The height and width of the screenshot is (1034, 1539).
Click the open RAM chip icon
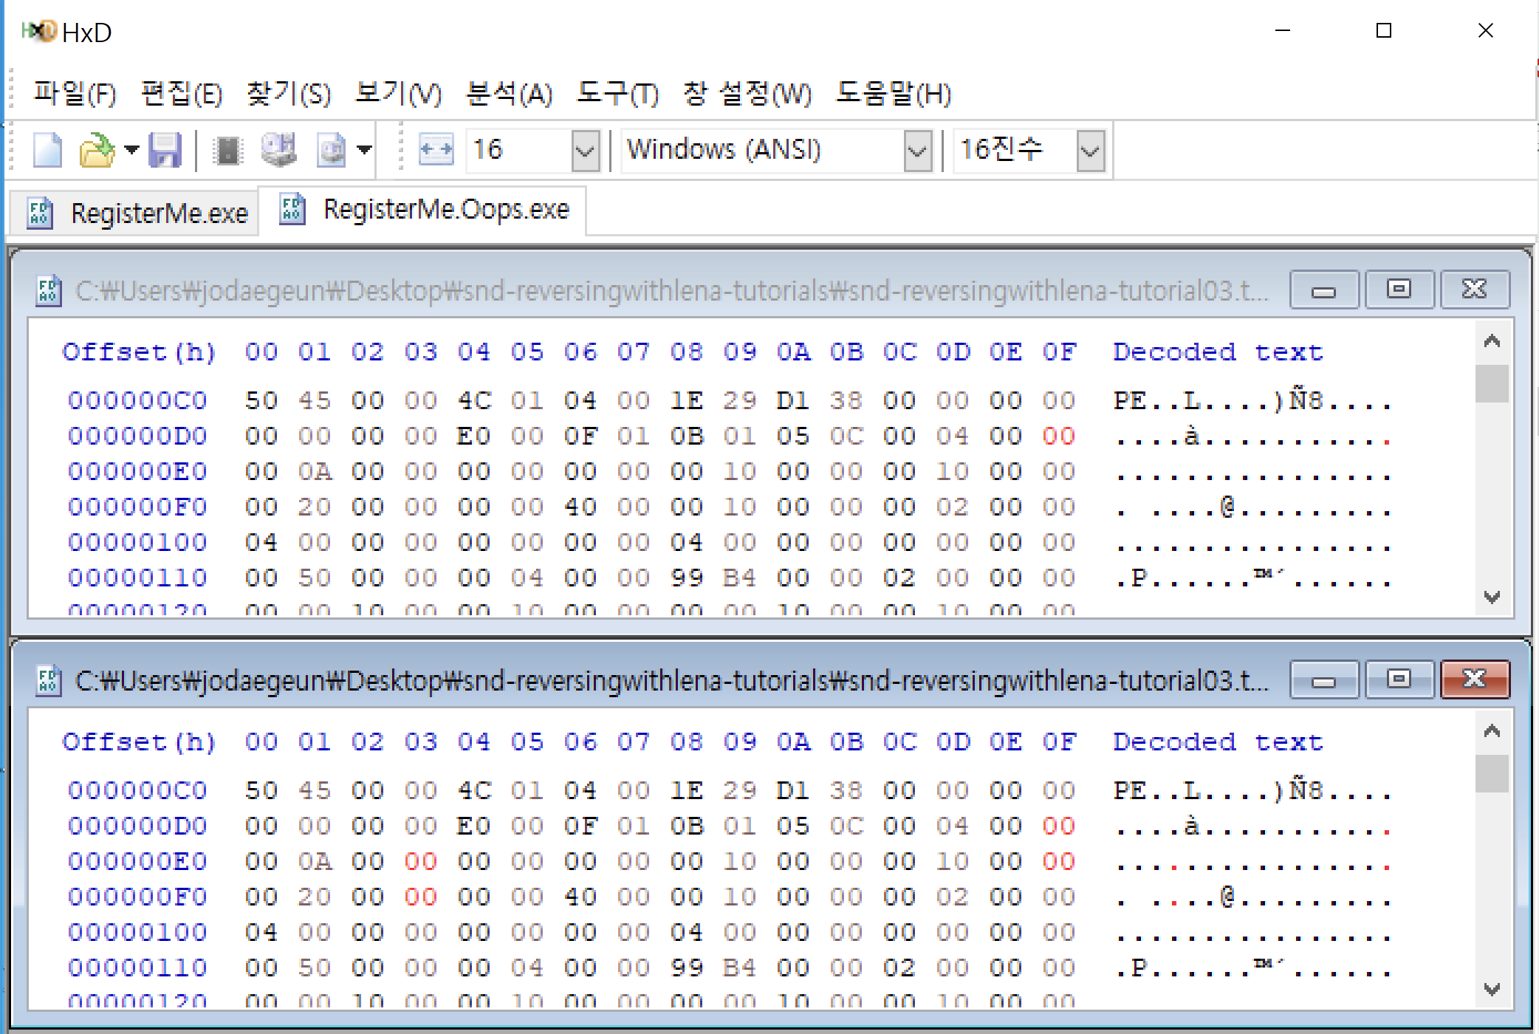click(227, 151)
